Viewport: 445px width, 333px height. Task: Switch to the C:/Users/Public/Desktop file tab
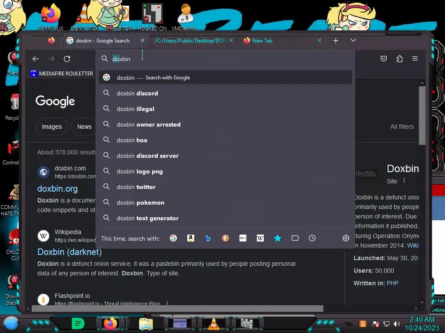[190, 40]
